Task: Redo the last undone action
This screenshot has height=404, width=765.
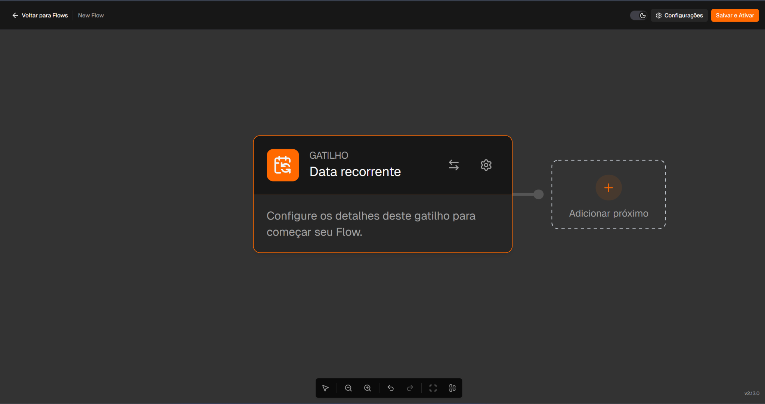Action: coord(410,388)
